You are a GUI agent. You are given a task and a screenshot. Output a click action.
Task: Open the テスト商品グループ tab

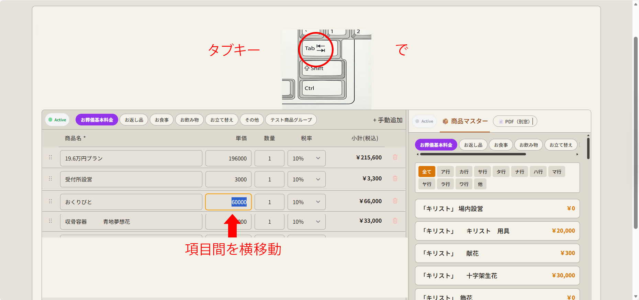(x=291, y=120)
